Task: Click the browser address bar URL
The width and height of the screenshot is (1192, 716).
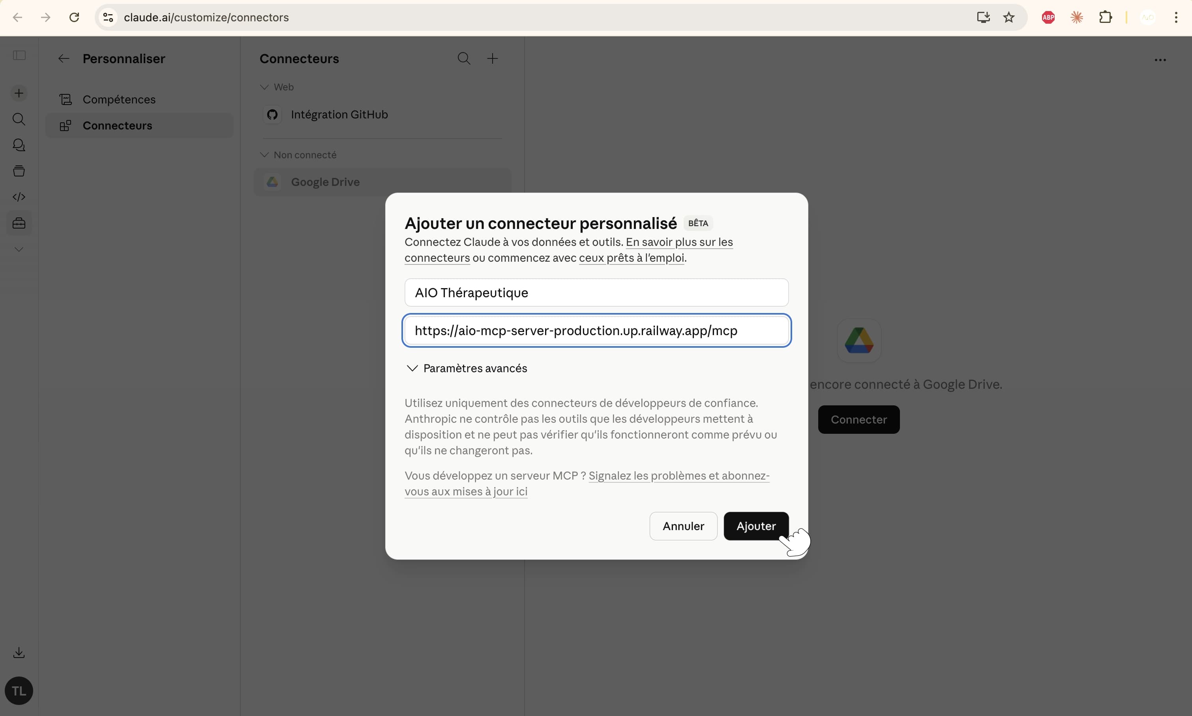Action: 206,17
